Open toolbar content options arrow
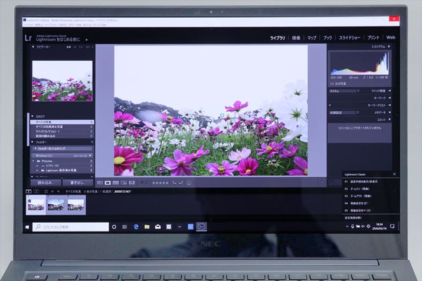Image resolution: width=422 pixels, height=281 pixels. click(322, 183)
